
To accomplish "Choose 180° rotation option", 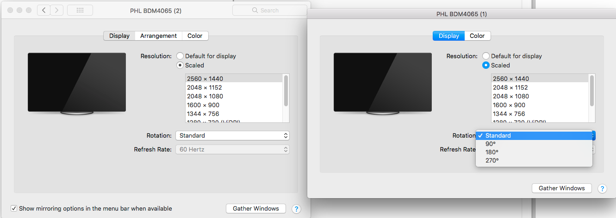I will click(x=534, y=152).
